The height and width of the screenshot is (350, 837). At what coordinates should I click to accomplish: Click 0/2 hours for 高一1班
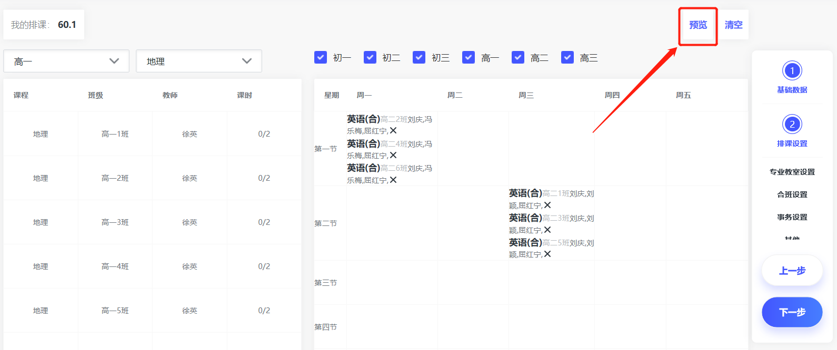pyautogui.click(x=264, y=134)
